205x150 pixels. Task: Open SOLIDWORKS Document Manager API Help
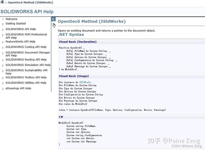tap(28, 54)
